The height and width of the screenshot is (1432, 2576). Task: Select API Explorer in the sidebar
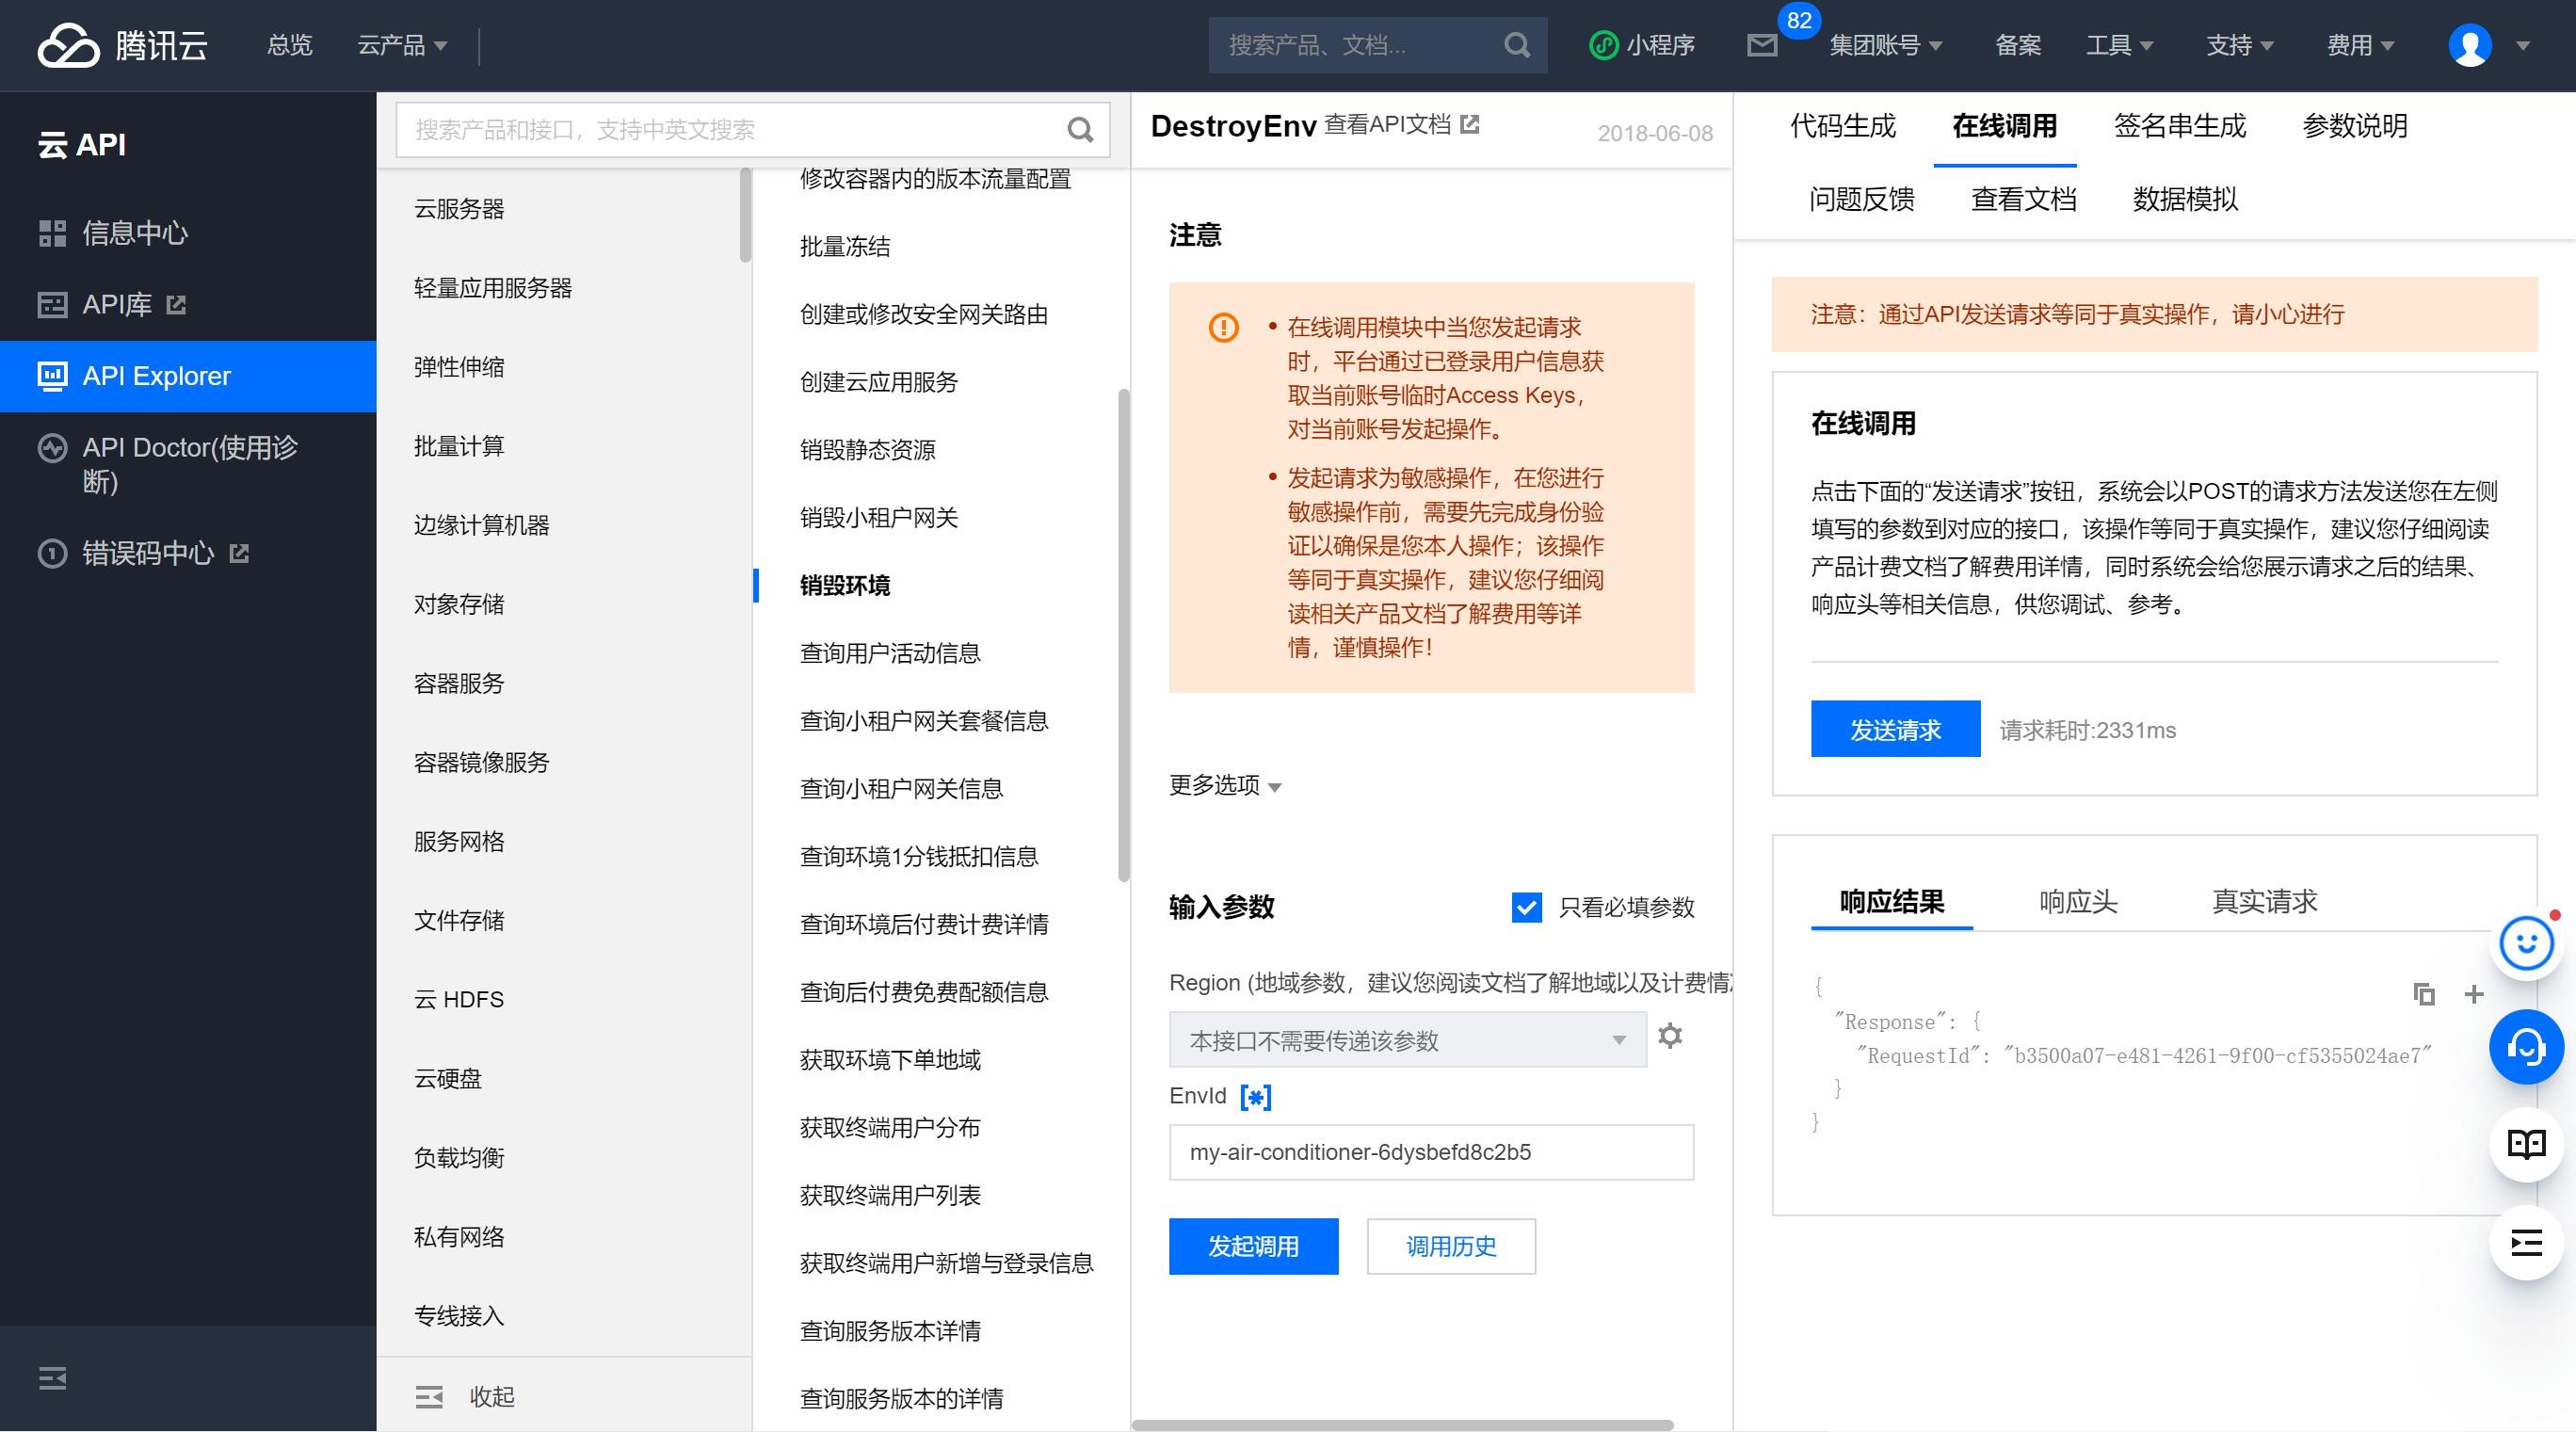[188, 376]
